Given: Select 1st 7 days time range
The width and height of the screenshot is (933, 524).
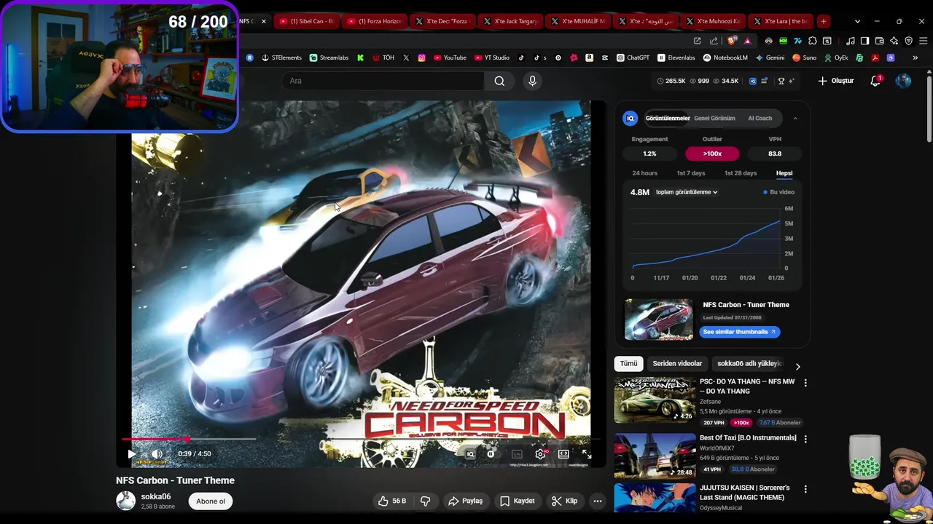Looking at the screenshot, I should (x=691, y=173).
